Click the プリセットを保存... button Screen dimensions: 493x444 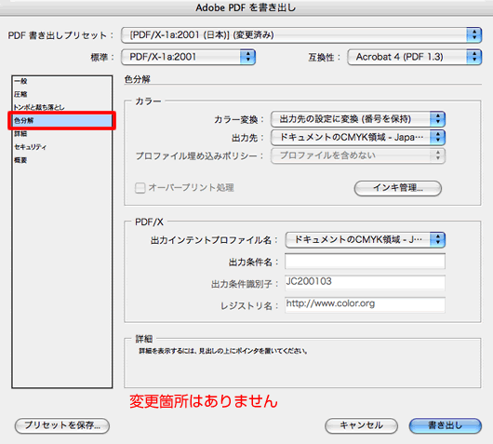62,425
